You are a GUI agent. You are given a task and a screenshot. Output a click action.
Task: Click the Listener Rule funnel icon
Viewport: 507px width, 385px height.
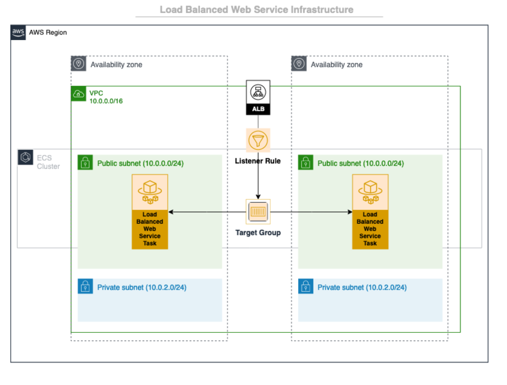(258, 140)
